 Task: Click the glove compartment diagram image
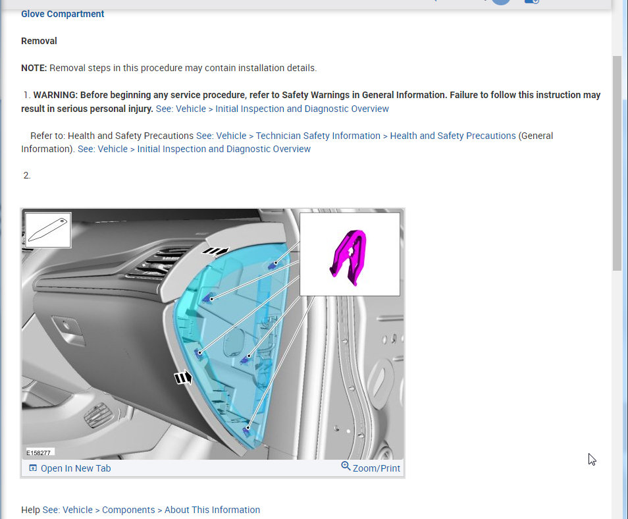coord(212,334)
